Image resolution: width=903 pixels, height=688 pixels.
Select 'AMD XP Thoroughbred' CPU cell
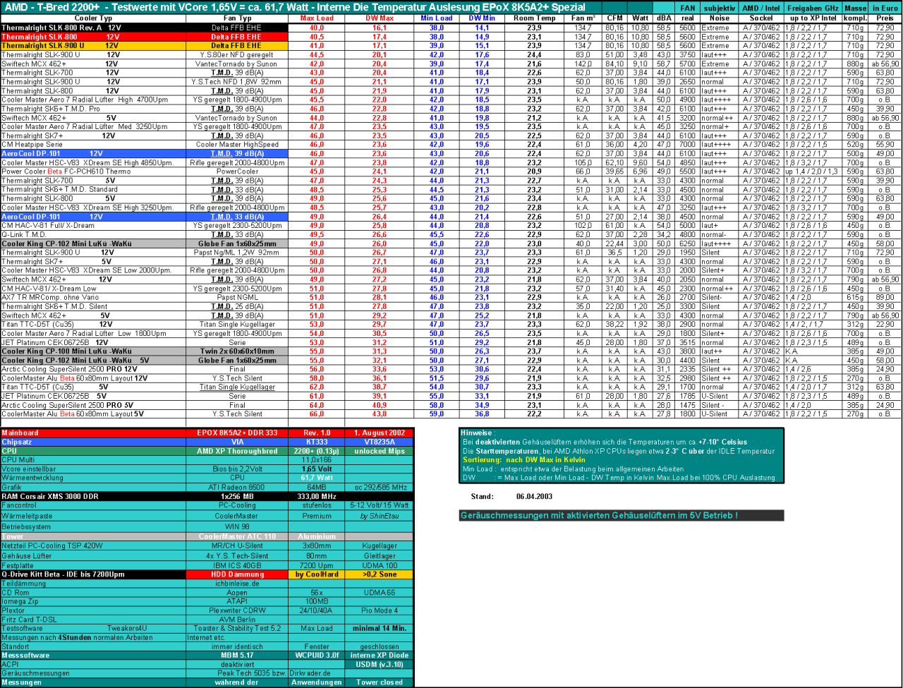[236, 451]
